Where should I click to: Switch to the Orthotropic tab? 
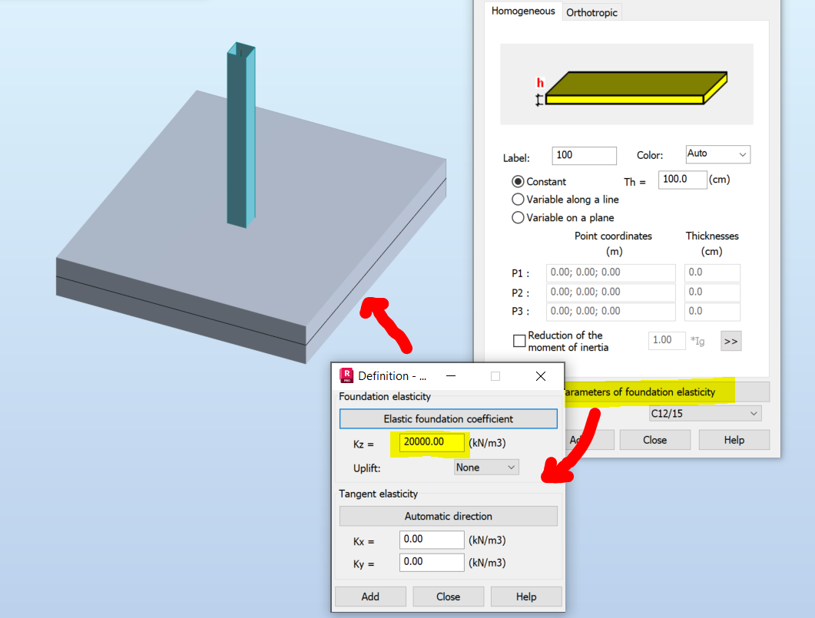pos(591,12)
